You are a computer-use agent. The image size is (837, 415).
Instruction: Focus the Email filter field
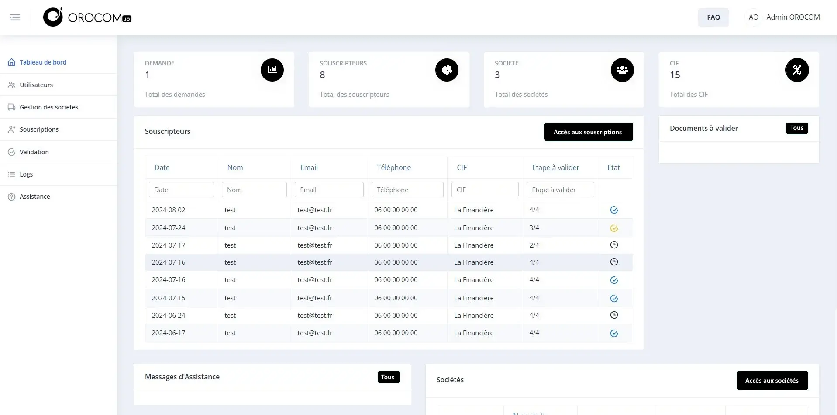click(329, 190)
